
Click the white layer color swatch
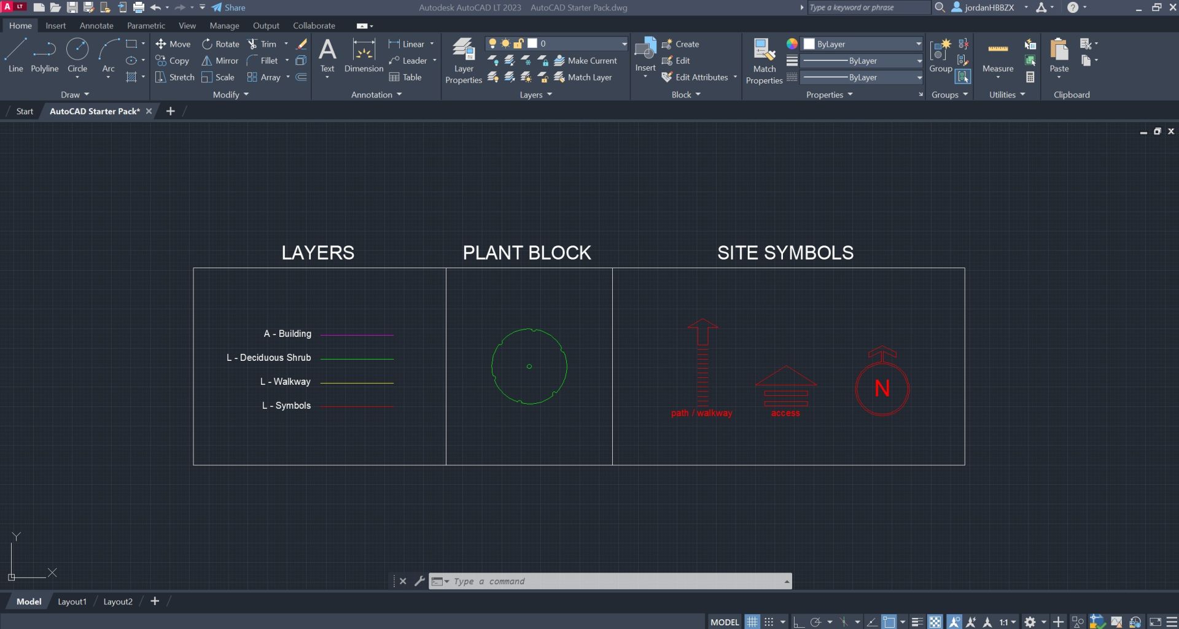click(532, 44)
